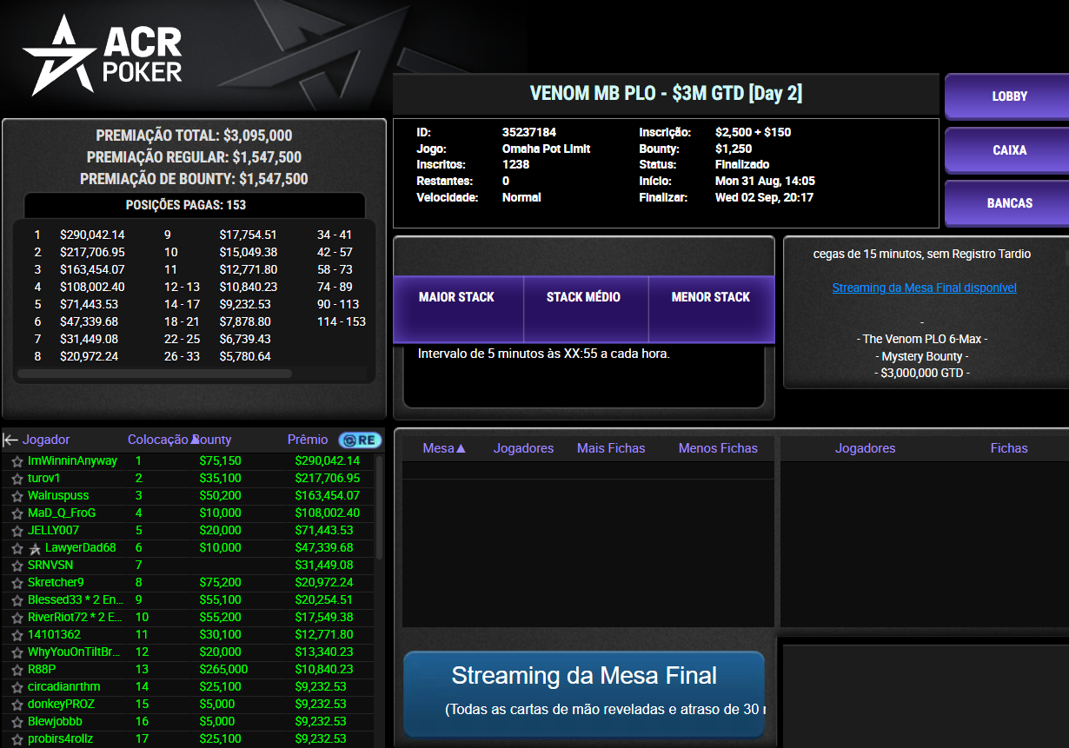Image resolution: width=1069 pixels, height=748 pixels.
Task: Toggle the RE re-entry filter badge
Action: pos(360,440)
